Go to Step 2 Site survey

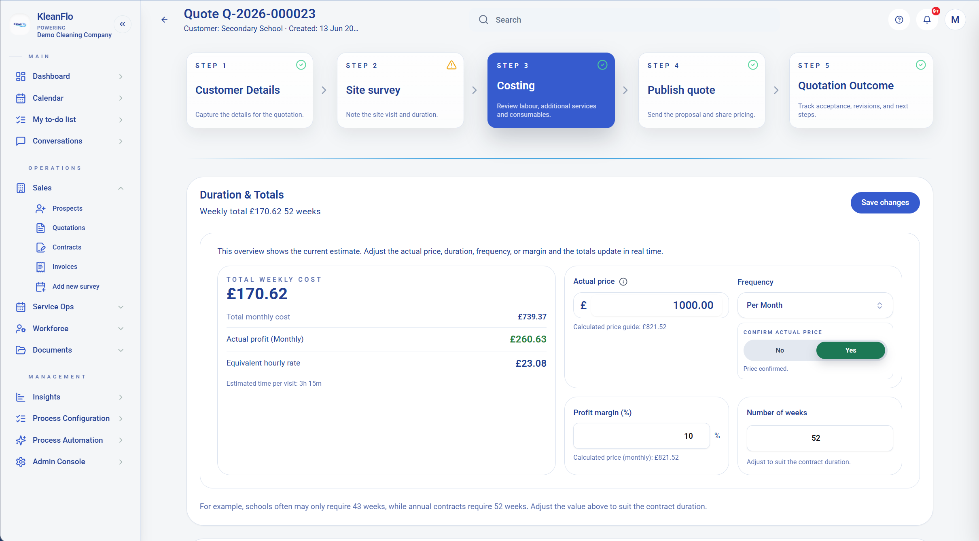[x=400, y=90]
